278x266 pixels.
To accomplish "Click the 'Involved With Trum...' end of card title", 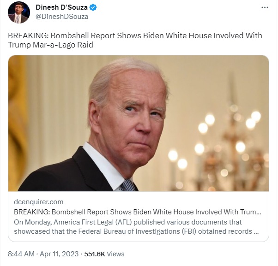I will point(228,212).
